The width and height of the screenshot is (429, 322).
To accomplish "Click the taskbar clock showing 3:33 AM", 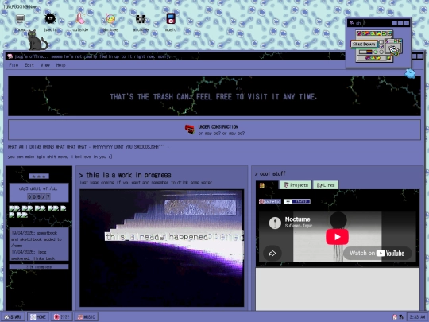I will 417,316.
